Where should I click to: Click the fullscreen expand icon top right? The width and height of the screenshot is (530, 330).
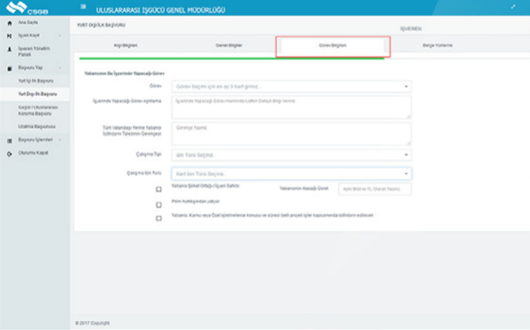tap(513, 8)
